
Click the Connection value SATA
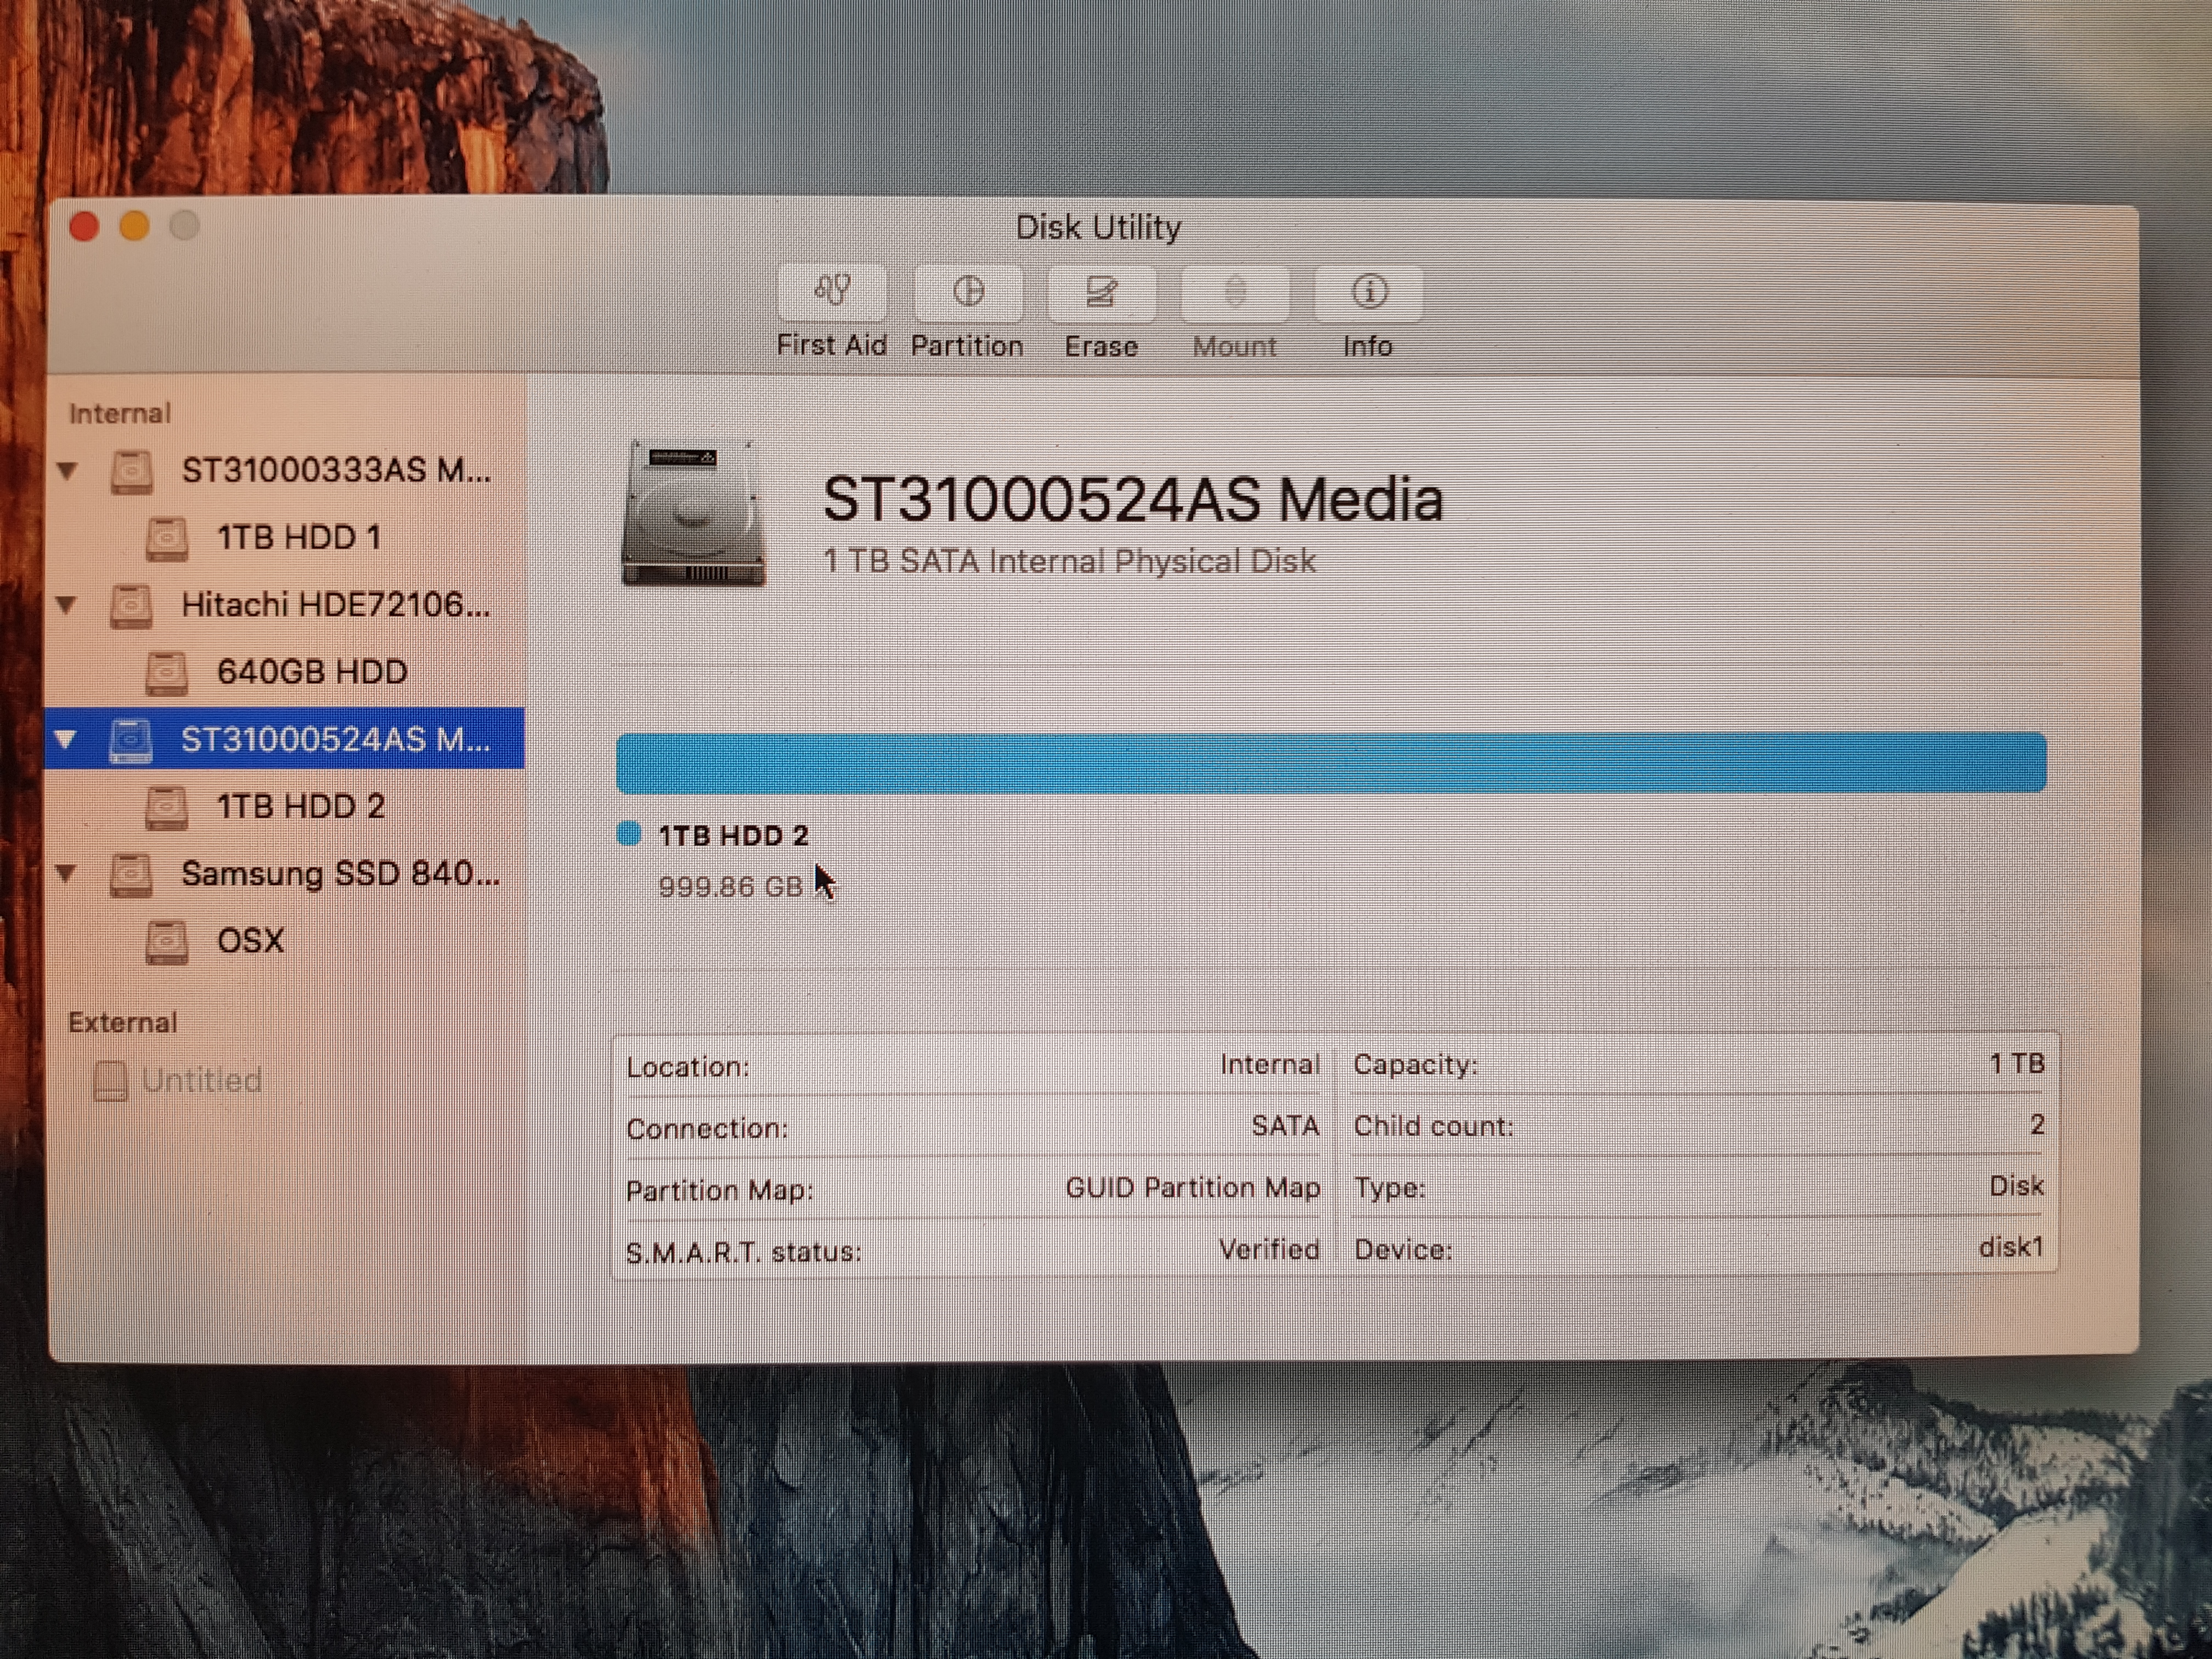1286,1126
